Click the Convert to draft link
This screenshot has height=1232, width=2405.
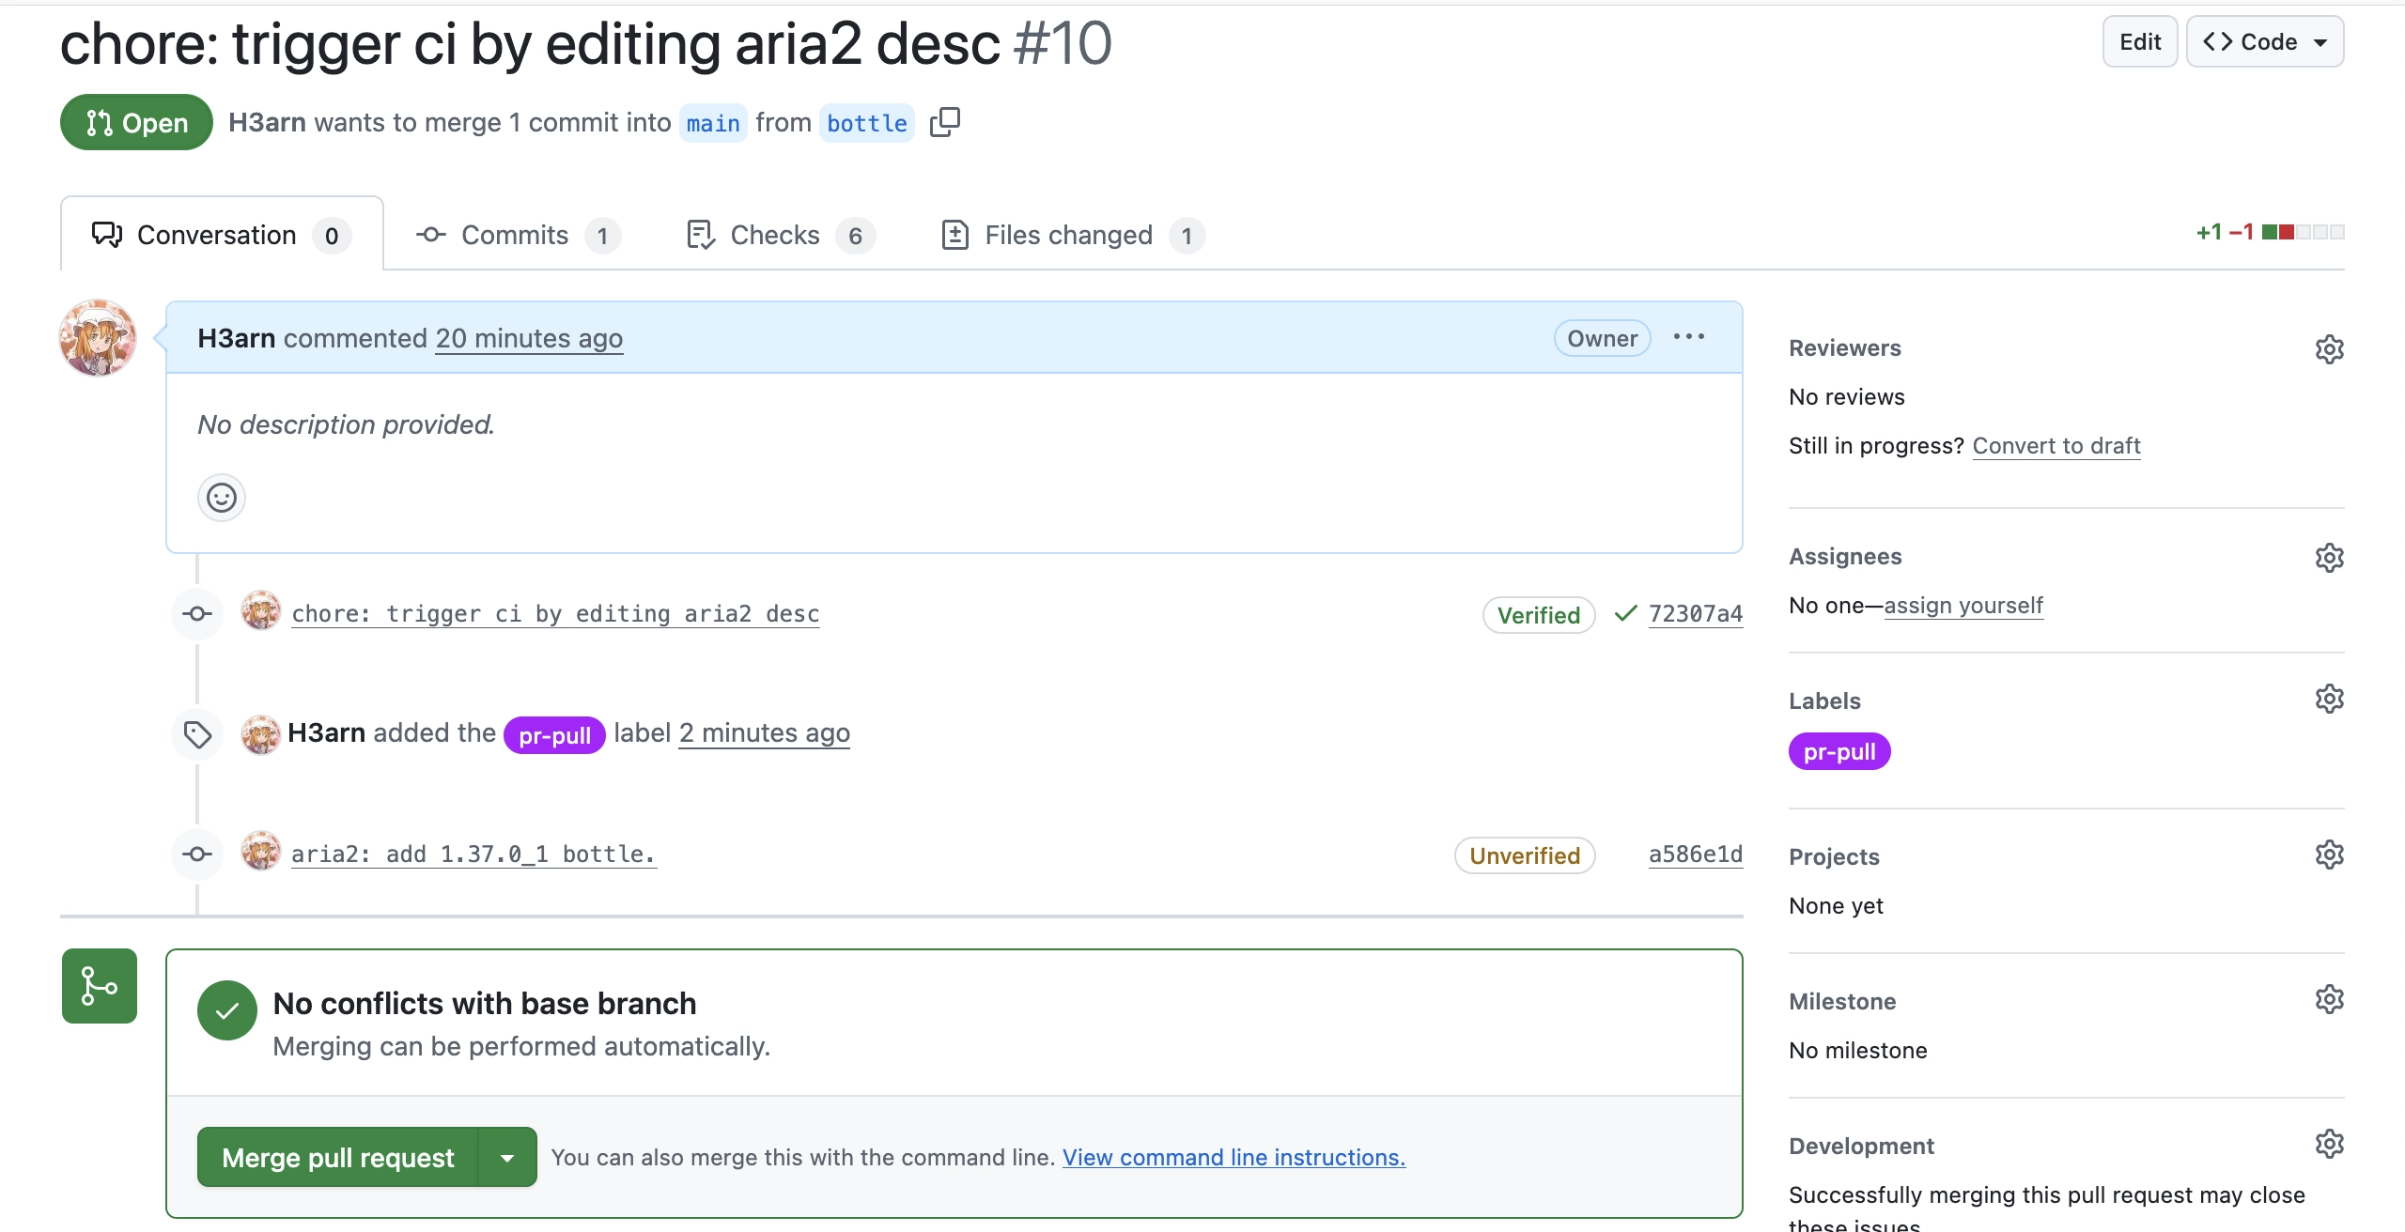2056,446
